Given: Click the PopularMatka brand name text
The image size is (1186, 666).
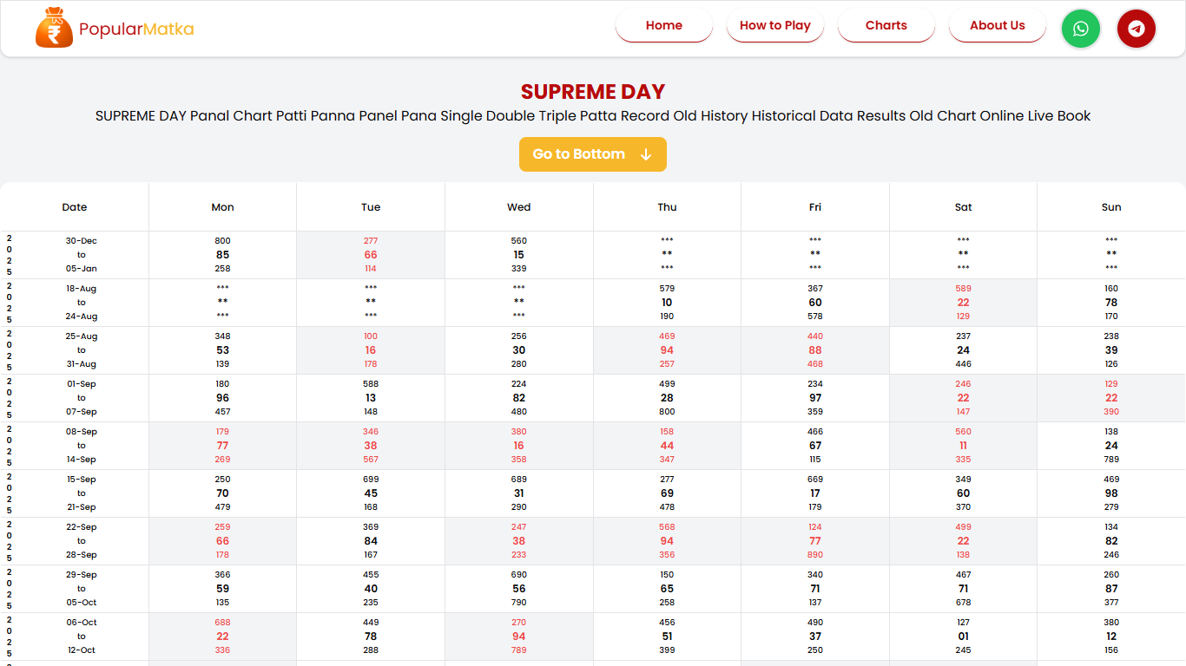Looking at the screenshot, I should [136, 29].
